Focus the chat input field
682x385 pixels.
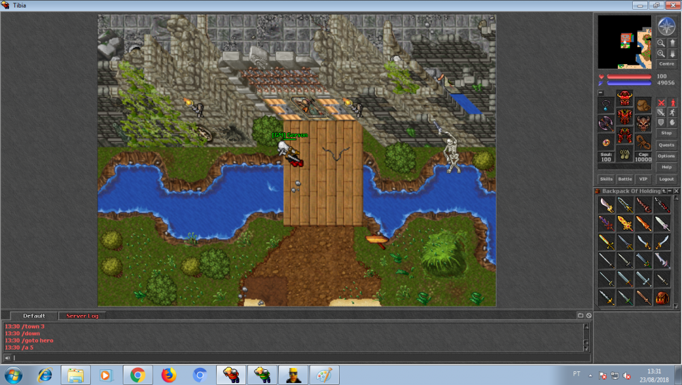pyautogui.click(x=301, y=358)
